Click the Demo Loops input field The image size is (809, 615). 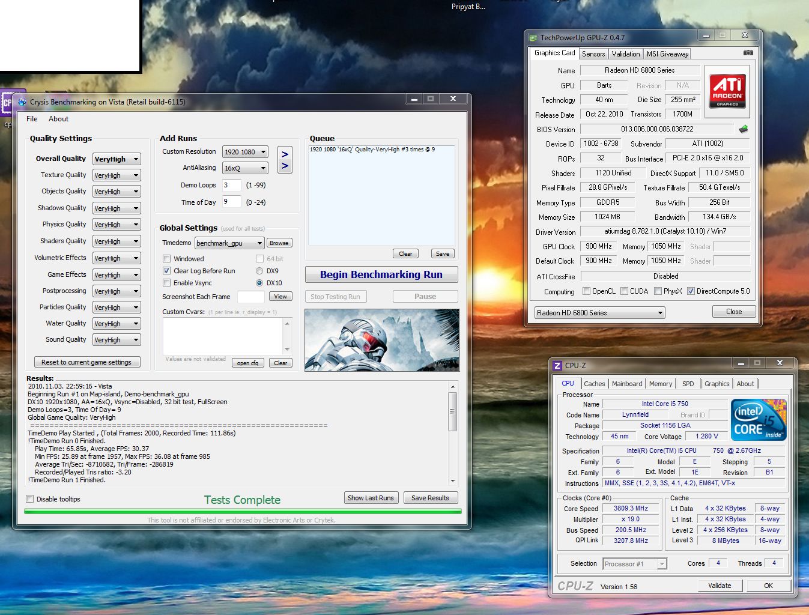(231, 186)
